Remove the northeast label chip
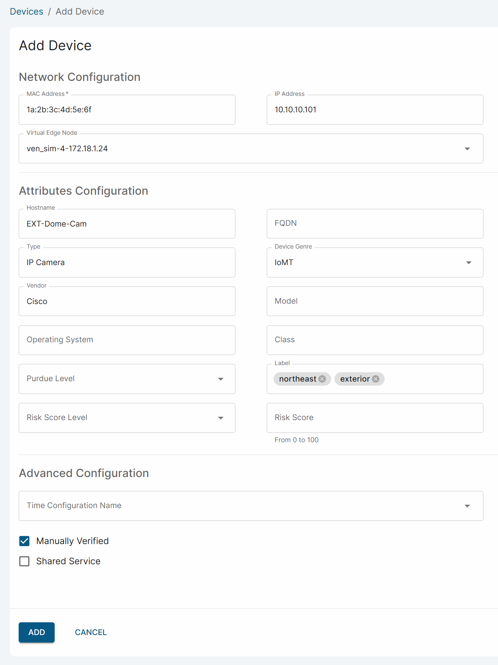The image size is (498, 665). [322, 379]
